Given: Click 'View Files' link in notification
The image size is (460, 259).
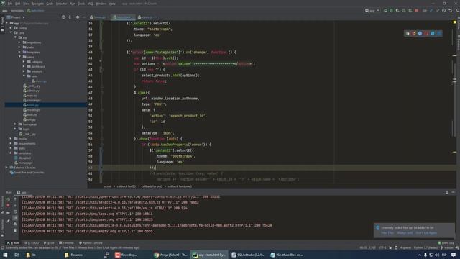Looking at the screenshot, I should [x=387, y=233].
